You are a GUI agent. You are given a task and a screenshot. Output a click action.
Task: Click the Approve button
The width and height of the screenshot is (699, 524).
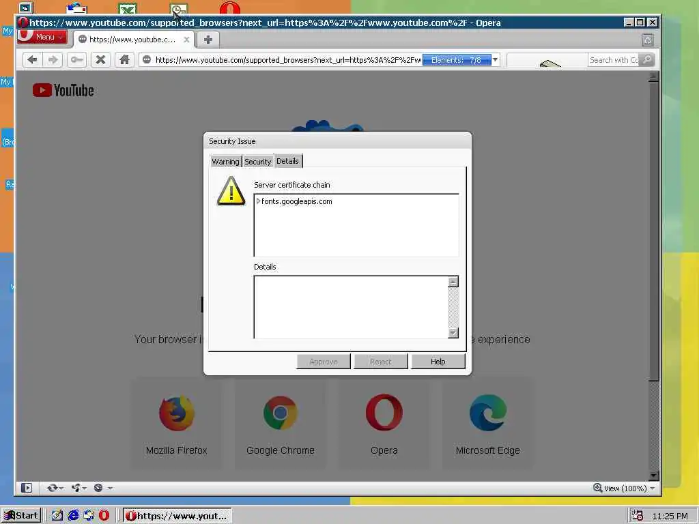(324, 362)
